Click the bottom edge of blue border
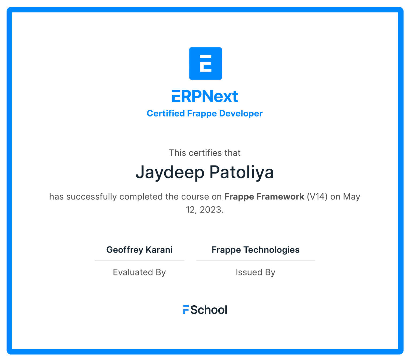The image size is (411, 361). 205,352
